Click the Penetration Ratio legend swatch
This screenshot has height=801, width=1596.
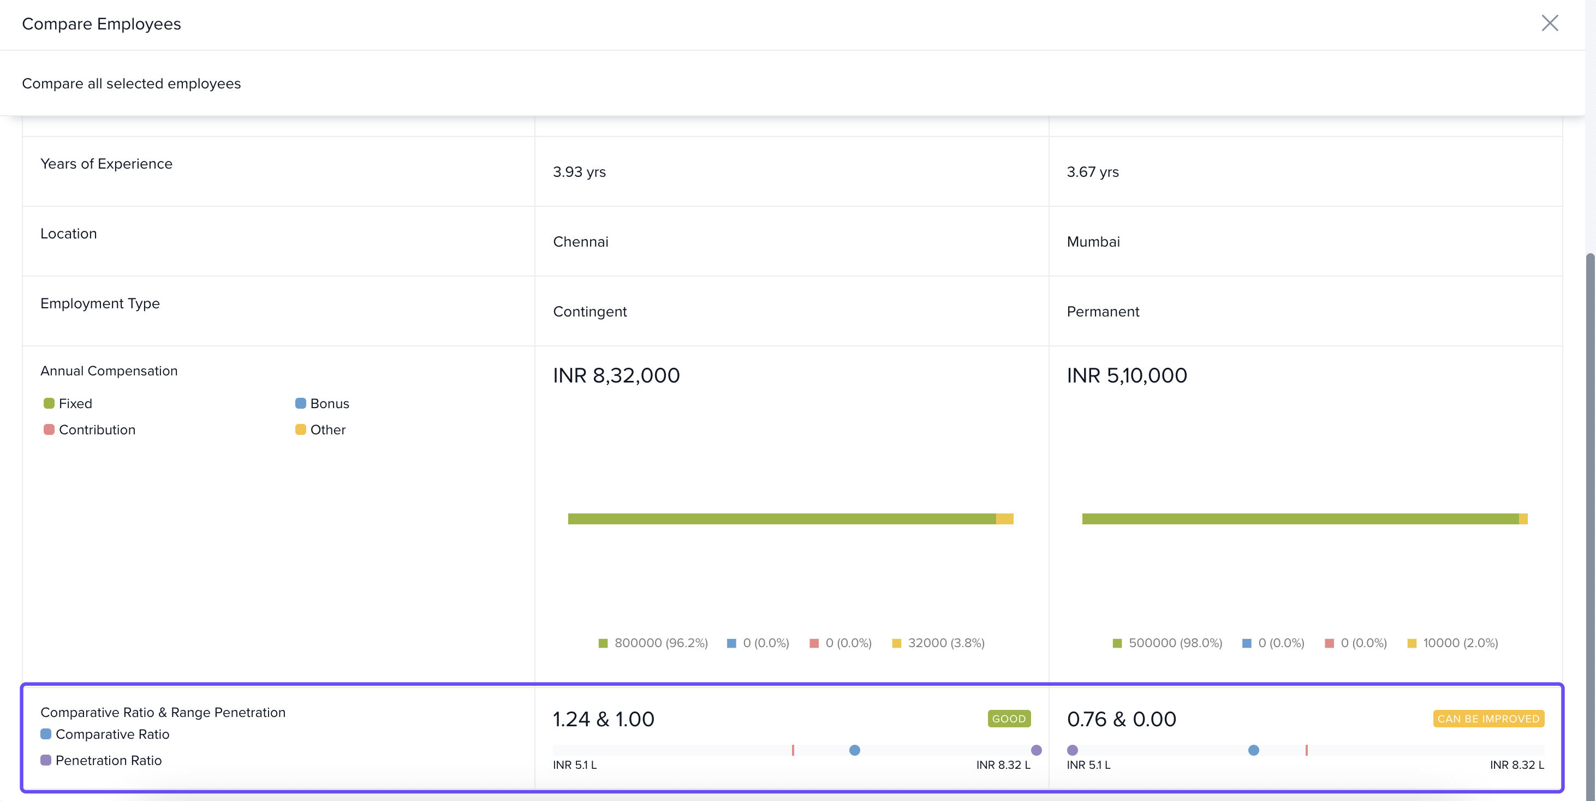pyautogui.click(x=46, y=760)
